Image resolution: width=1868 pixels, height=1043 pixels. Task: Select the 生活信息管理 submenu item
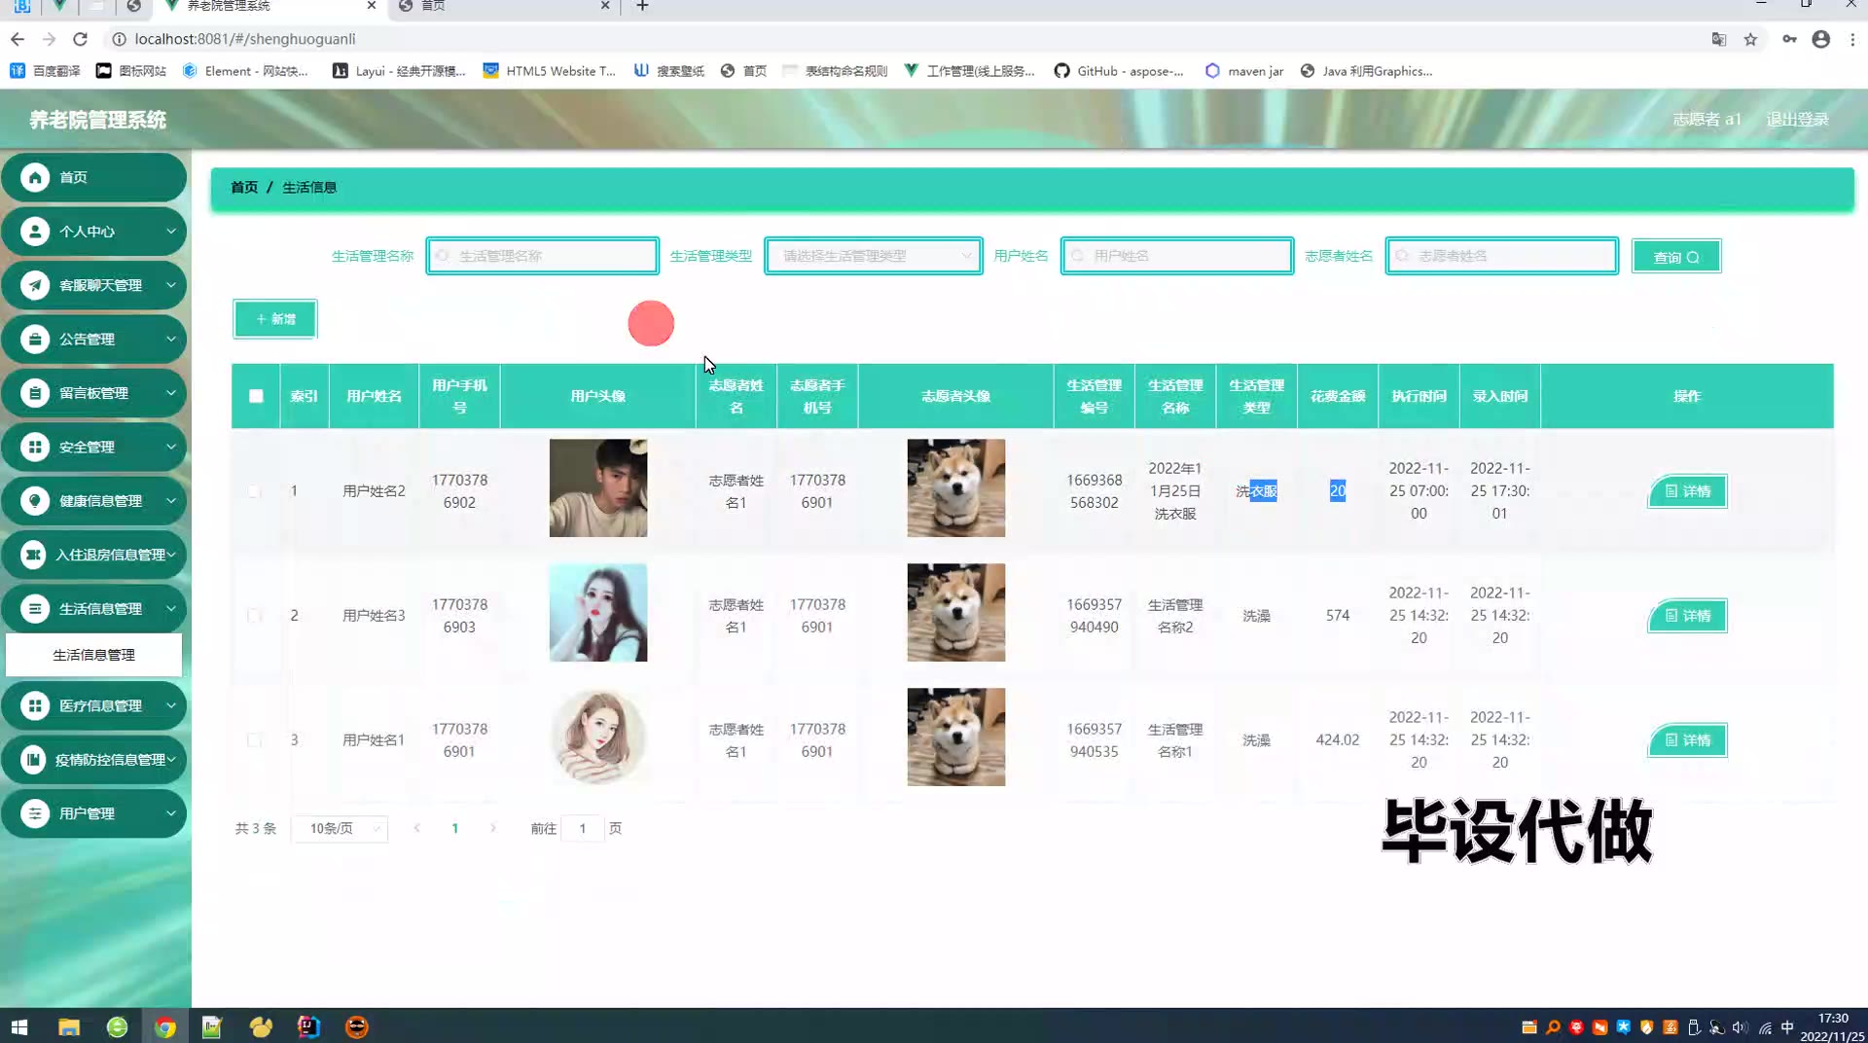(x=93, y=655)
